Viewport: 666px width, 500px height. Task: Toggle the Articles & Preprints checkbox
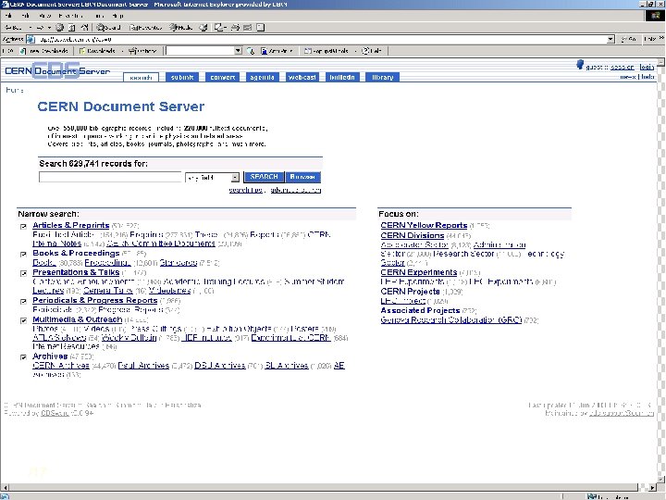(23, 227)
